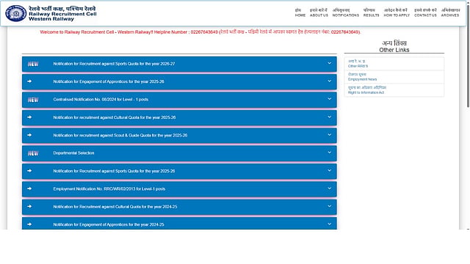The width and height of the screenshot is (470, 264).
Task: Open Right to Information Act link
Action: (367, 89)
